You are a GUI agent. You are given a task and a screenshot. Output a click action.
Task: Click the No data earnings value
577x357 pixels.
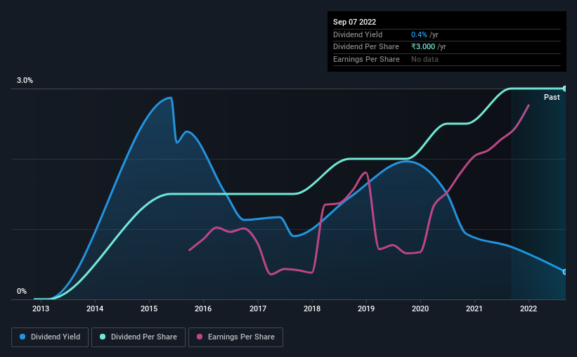point(424,59)
